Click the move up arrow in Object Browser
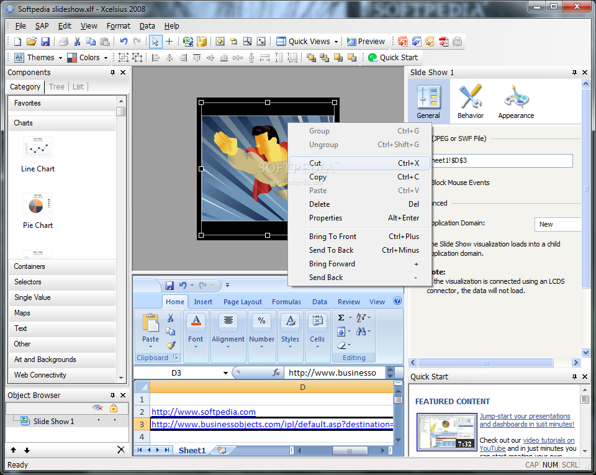This screenshot has width=596, height=475. (x=14, y=450)
